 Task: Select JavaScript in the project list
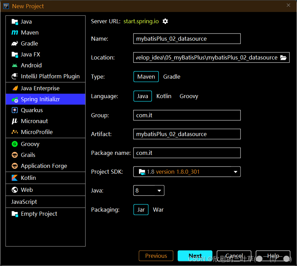click(x=46, y=202)
